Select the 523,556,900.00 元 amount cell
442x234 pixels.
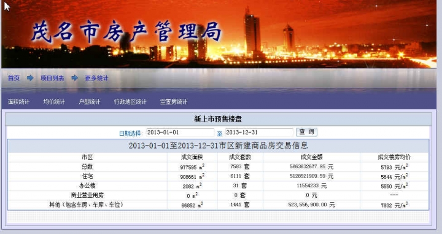[311, 205]
